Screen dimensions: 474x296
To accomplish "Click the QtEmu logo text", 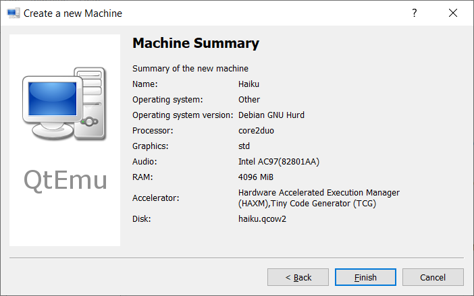I will coord(65,180).
